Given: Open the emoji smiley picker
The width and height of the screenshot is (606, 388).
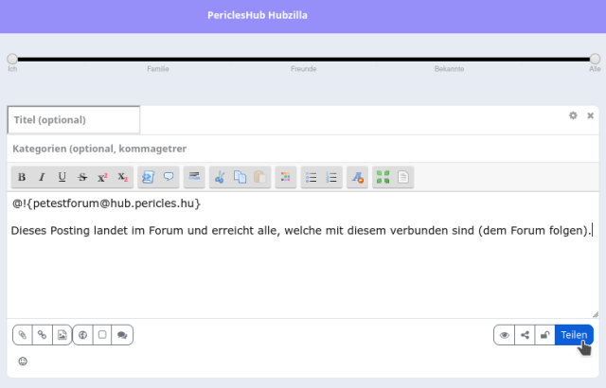Looking at the screenshot, I should (x=23, y=361).
